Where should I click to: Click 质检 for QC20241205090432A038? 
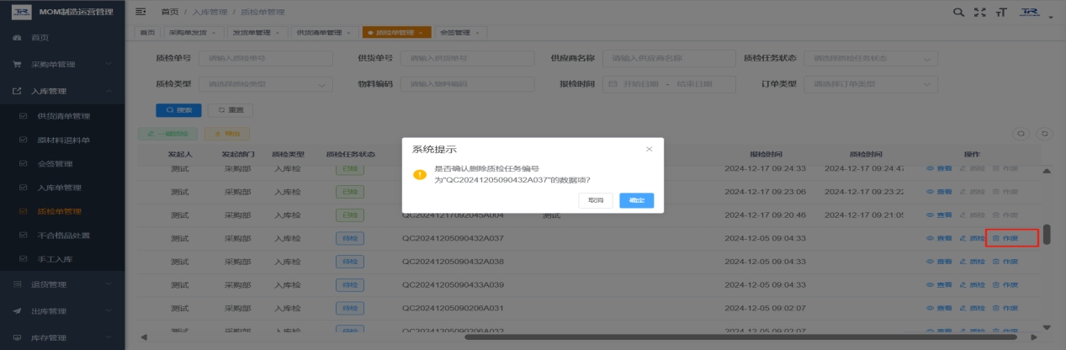pos(972,262)
